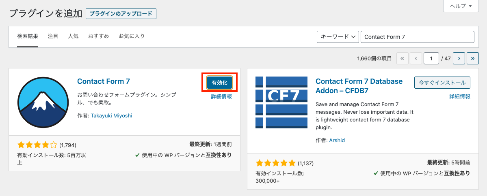
Task: Activate Contact Form 7 with 有効化 button
Action: tap(220, 83)
